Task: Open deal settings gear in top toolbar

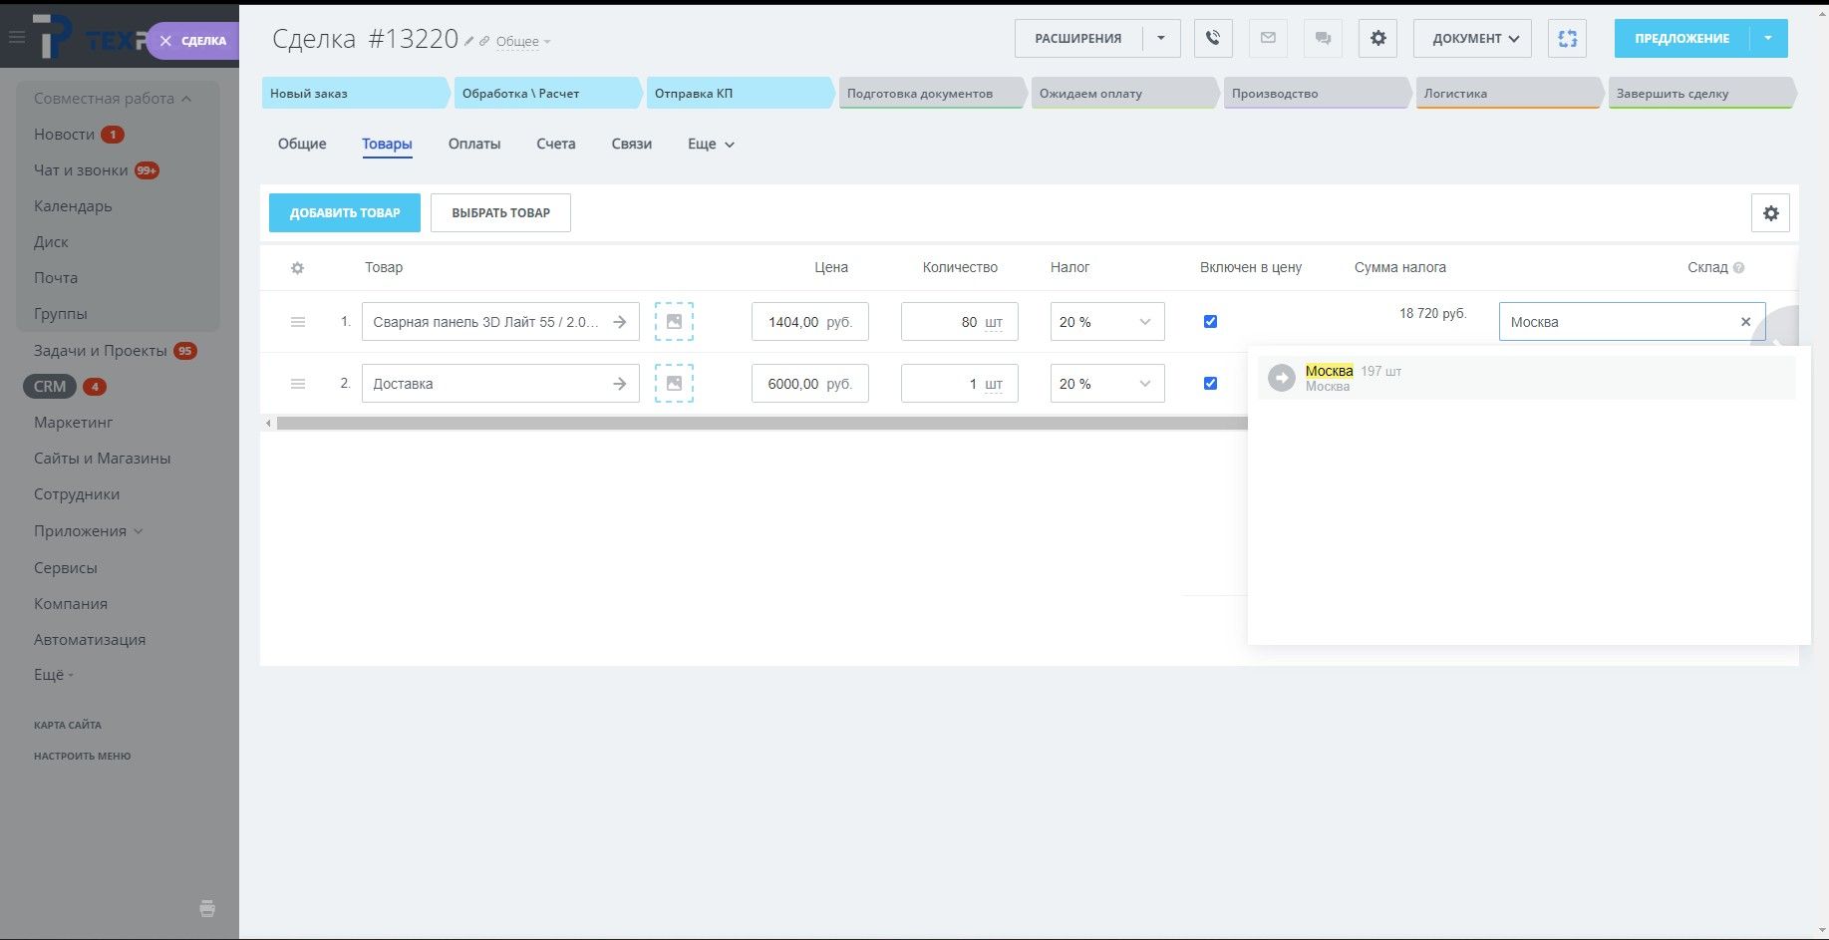Action: pyautogui.click(x=1377, y=39)
